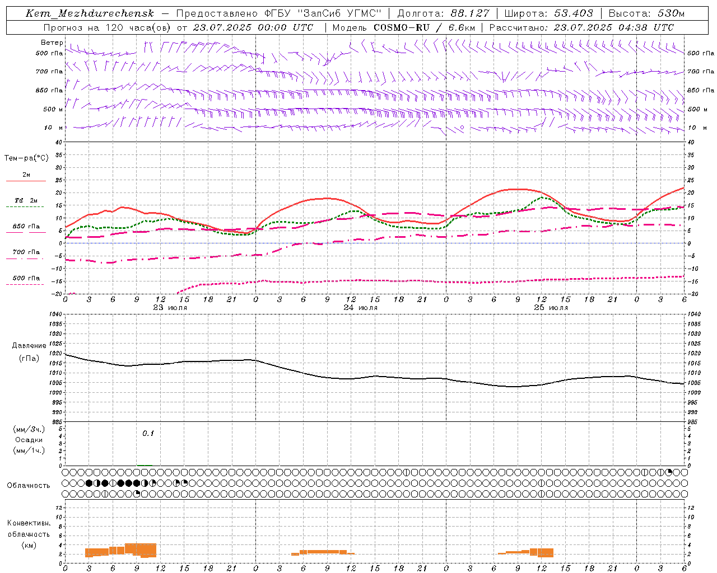The width and height of the screenshot is (717, 573).
Task: Click the '2м' temperature legend entry
Action: click(26, 175)
